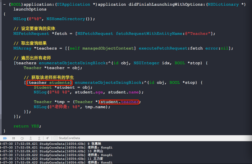
Task: Select the @"Teacher" string literal
Action: [x=198, y=33]
